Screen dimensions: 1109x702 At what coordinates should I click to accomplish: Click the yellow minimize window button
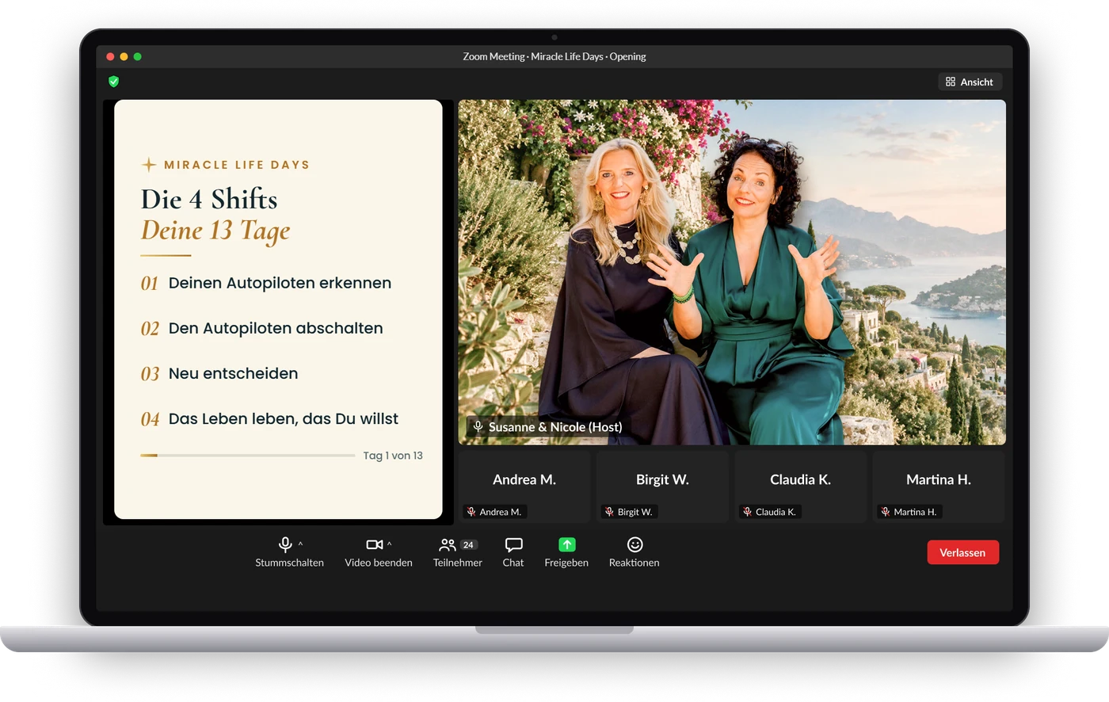[x=124, y=56]
